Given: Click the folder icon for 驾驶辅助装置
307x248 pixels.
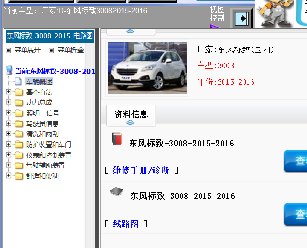Looking at the screenshot, I should click(x=19, y=165).
